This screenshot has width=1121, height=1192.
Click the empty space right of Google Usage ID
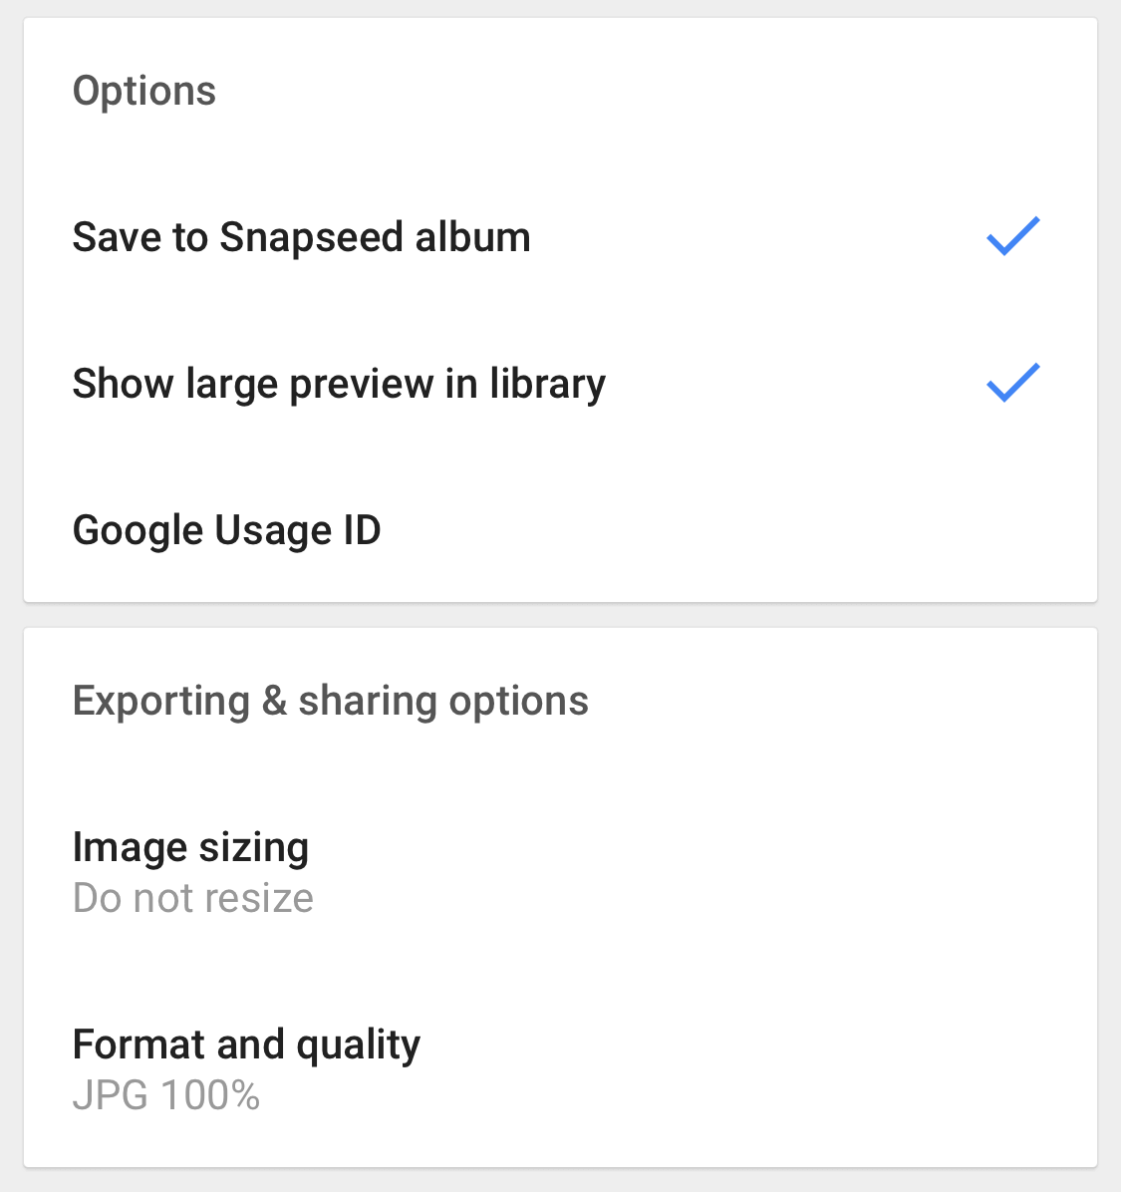(x=737, y=530)
